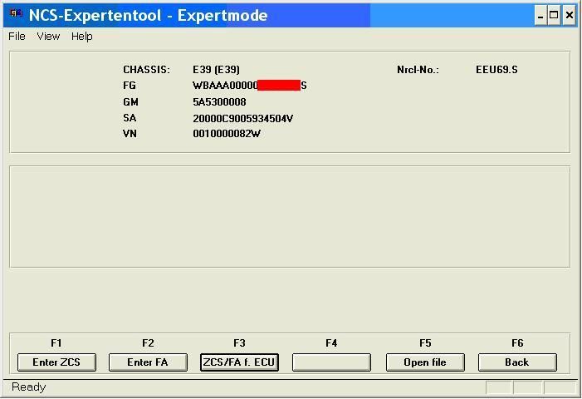This screenshot has width=582, height=399.
Task: Go Back with the F6 button
Action: [517, 362]
